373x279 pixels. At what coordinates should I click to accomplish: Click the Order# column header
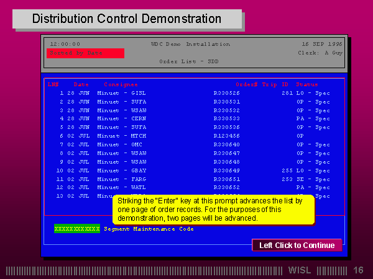246,84
